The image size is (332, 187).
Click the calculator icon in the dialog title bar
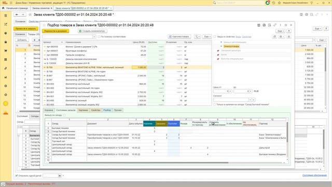click(259, 25)
